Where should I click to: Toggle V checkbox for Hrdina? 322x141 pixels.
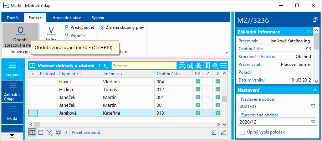[x=218, y=90]
